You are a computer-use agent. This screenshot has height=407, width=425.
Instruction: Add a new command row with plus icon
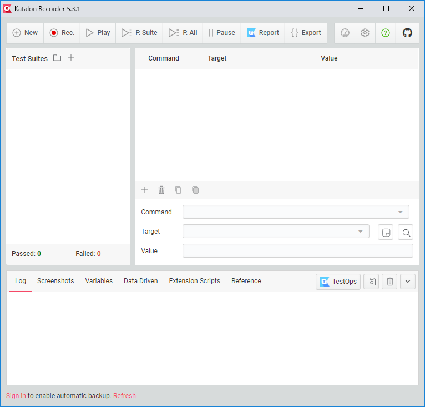144,190
